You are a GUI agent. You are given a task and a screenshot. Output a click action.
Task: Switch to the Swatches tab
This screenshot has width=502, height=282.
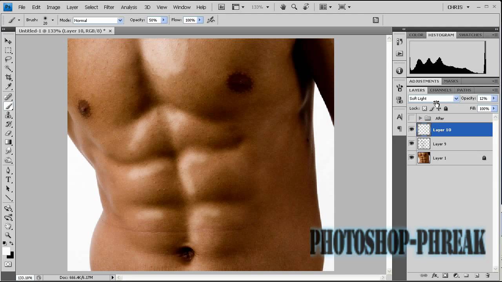pos(470,35)
